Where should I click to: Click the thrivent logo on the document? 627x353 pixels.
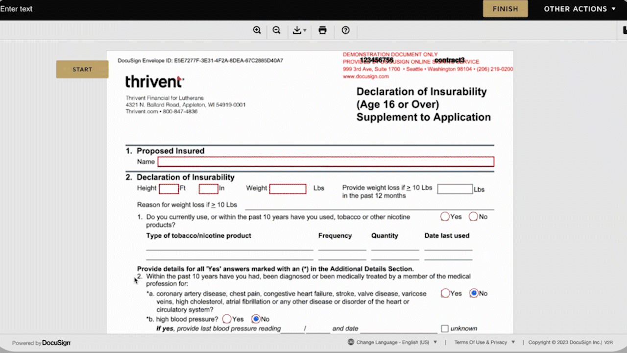[x=154, y=81]
